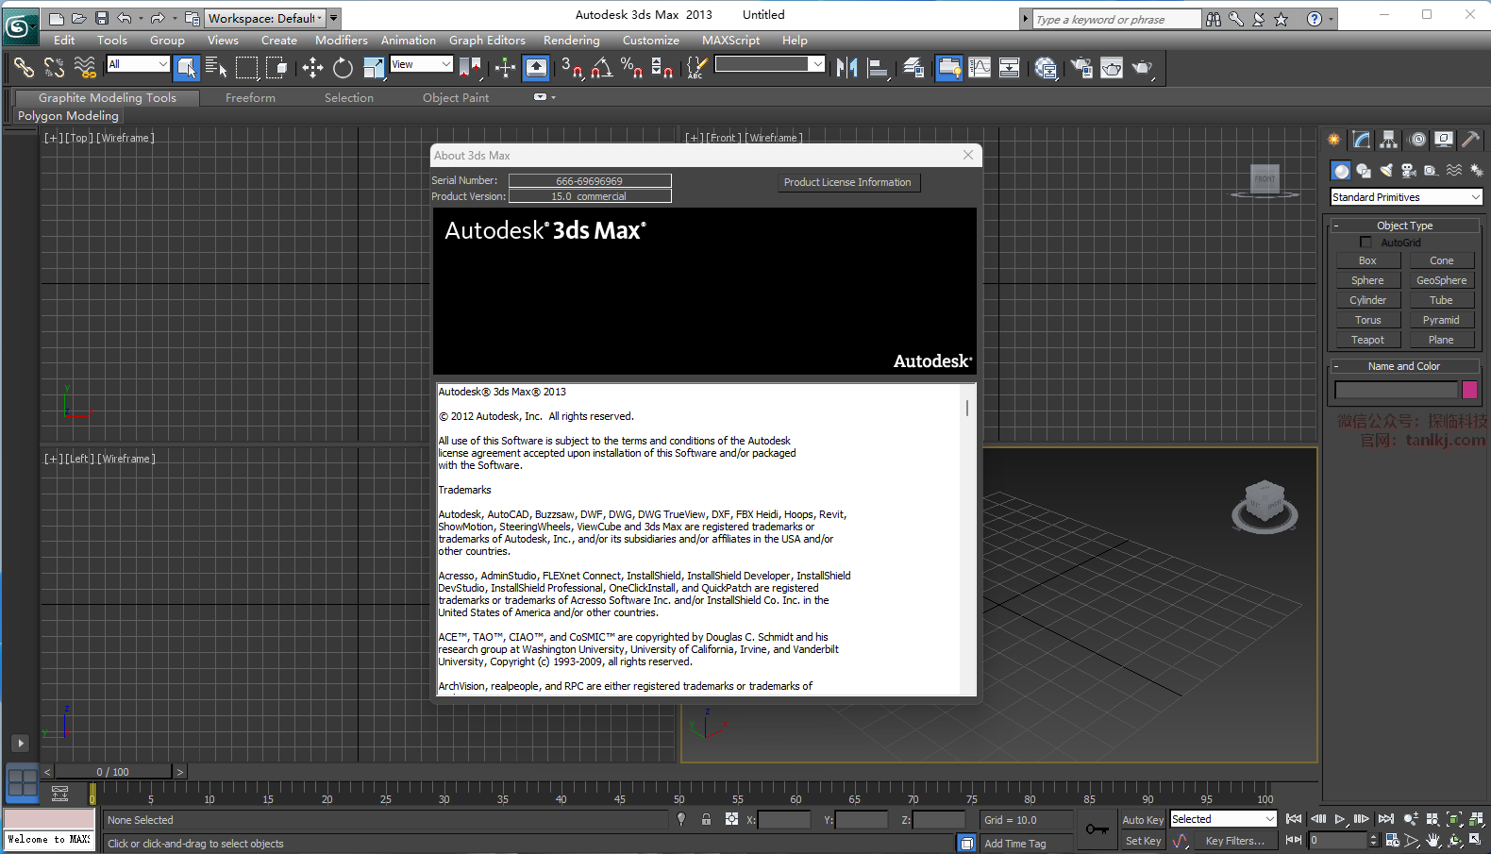
Task: Toggle the Auto Key animation mode
Action: [1142, 820]
